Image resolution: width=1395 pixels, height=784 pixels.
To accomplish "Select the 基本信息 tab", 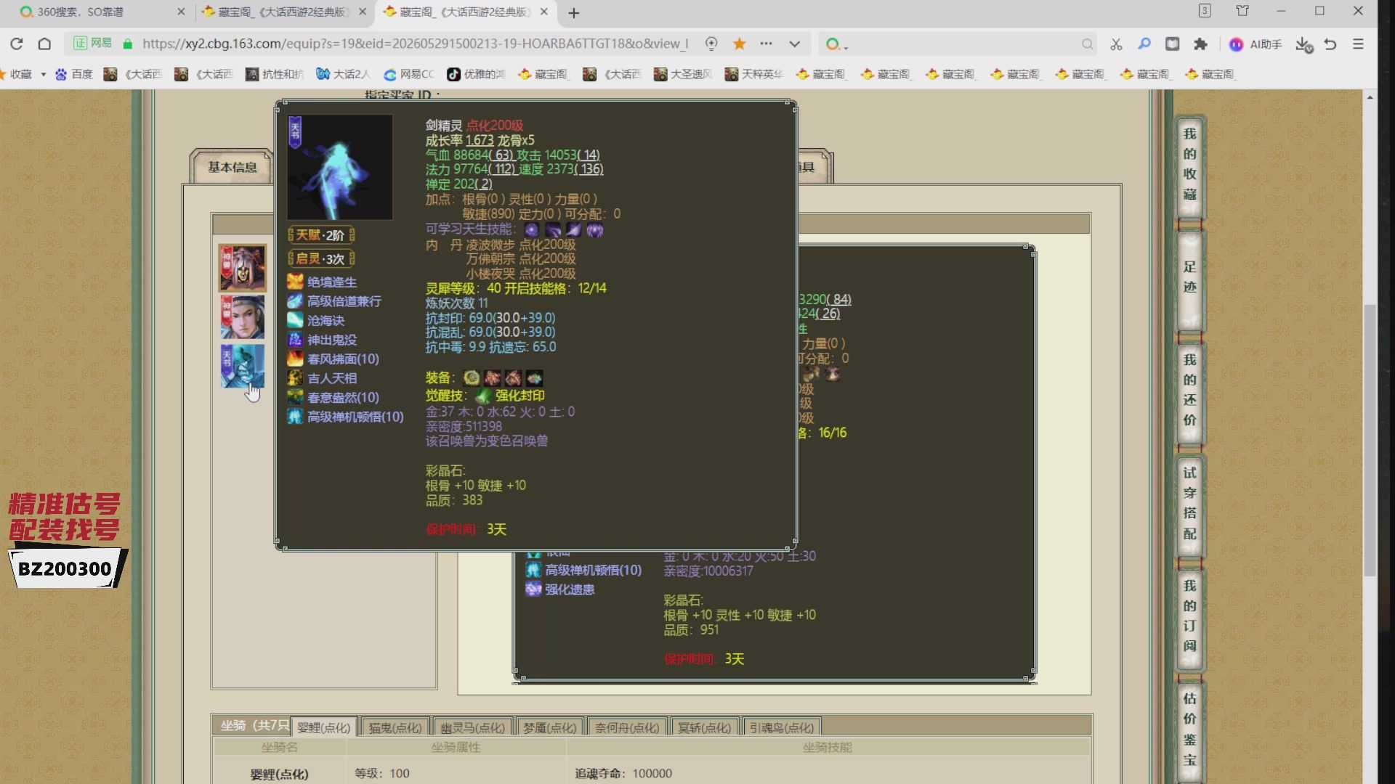I will (x=232, y=167).
